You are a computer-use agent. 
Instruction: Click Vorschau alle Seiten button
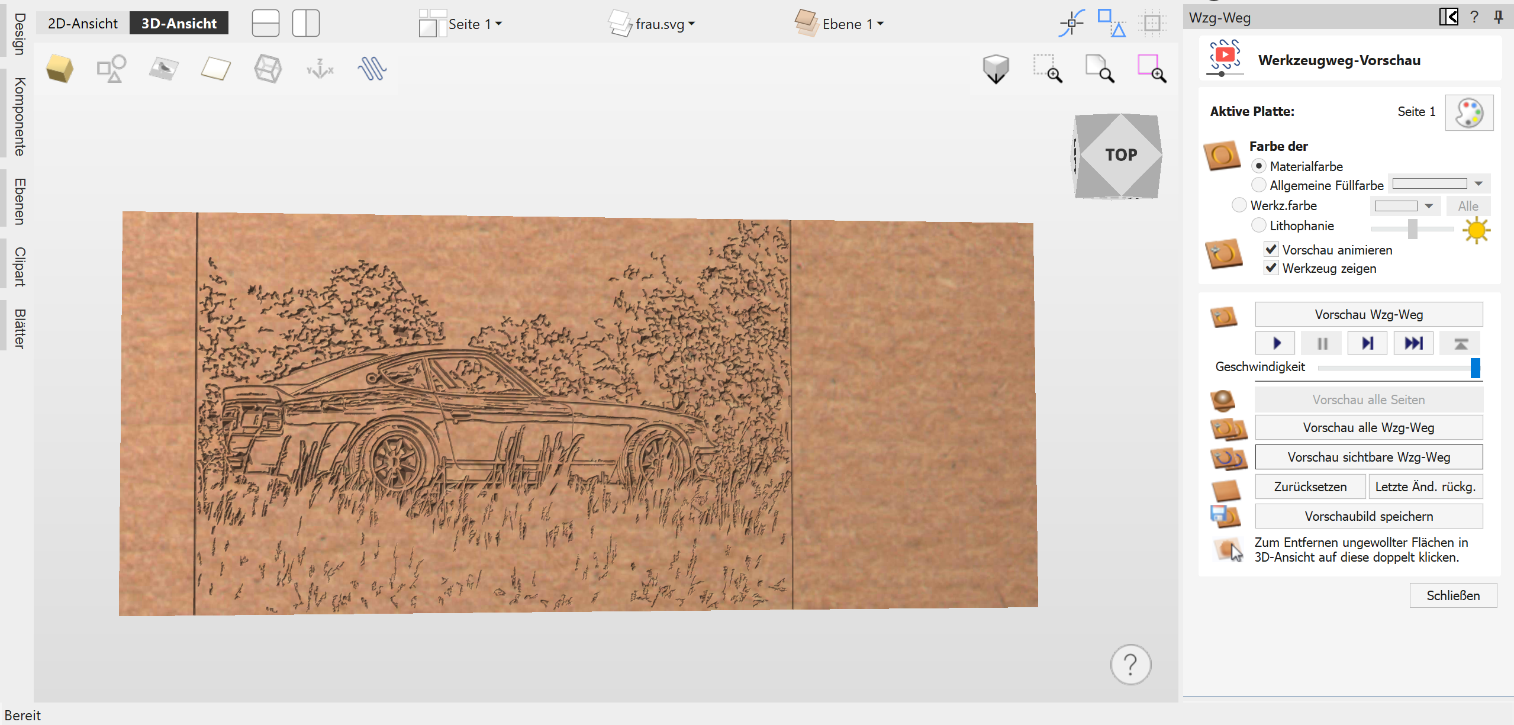coord(1368,399)
